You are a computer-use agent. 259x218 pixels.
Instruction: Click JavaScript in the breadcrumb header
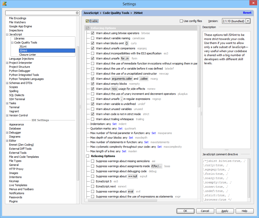click(x=91, y=13)
